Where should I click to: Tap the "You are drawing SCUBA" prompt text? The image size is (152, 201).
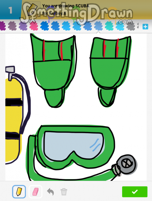66,6
